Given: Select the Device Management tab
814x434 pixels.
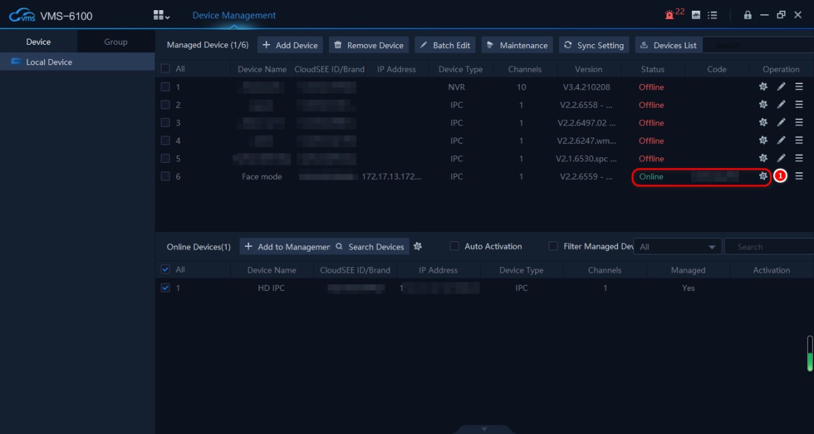Looking at the screenshot, I should (234, 15).
